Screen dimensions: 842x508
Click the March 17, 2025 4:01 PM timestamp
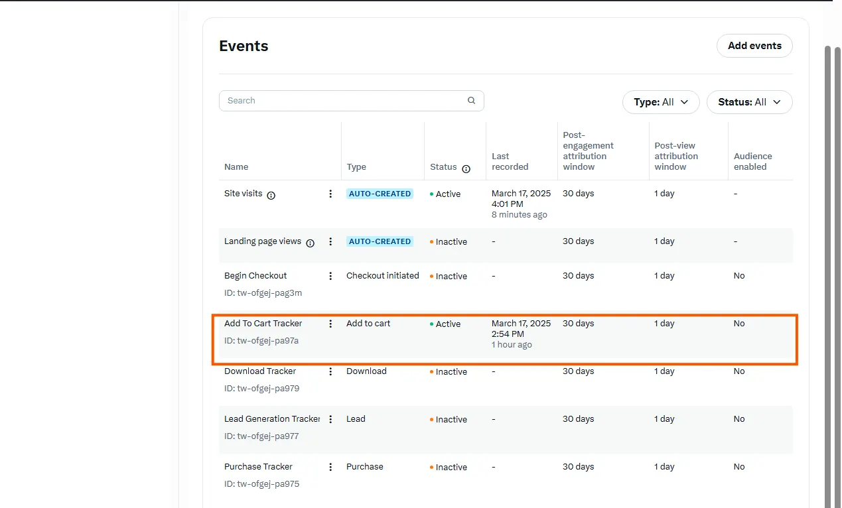pos(521,199)
